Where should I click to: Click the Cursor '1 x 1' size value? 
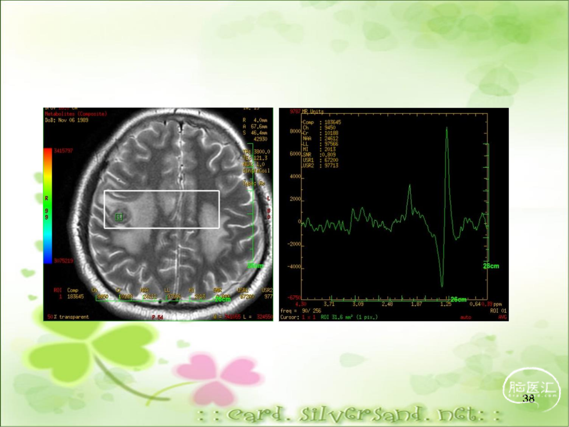pyautogui.click(x=310, y=317)
